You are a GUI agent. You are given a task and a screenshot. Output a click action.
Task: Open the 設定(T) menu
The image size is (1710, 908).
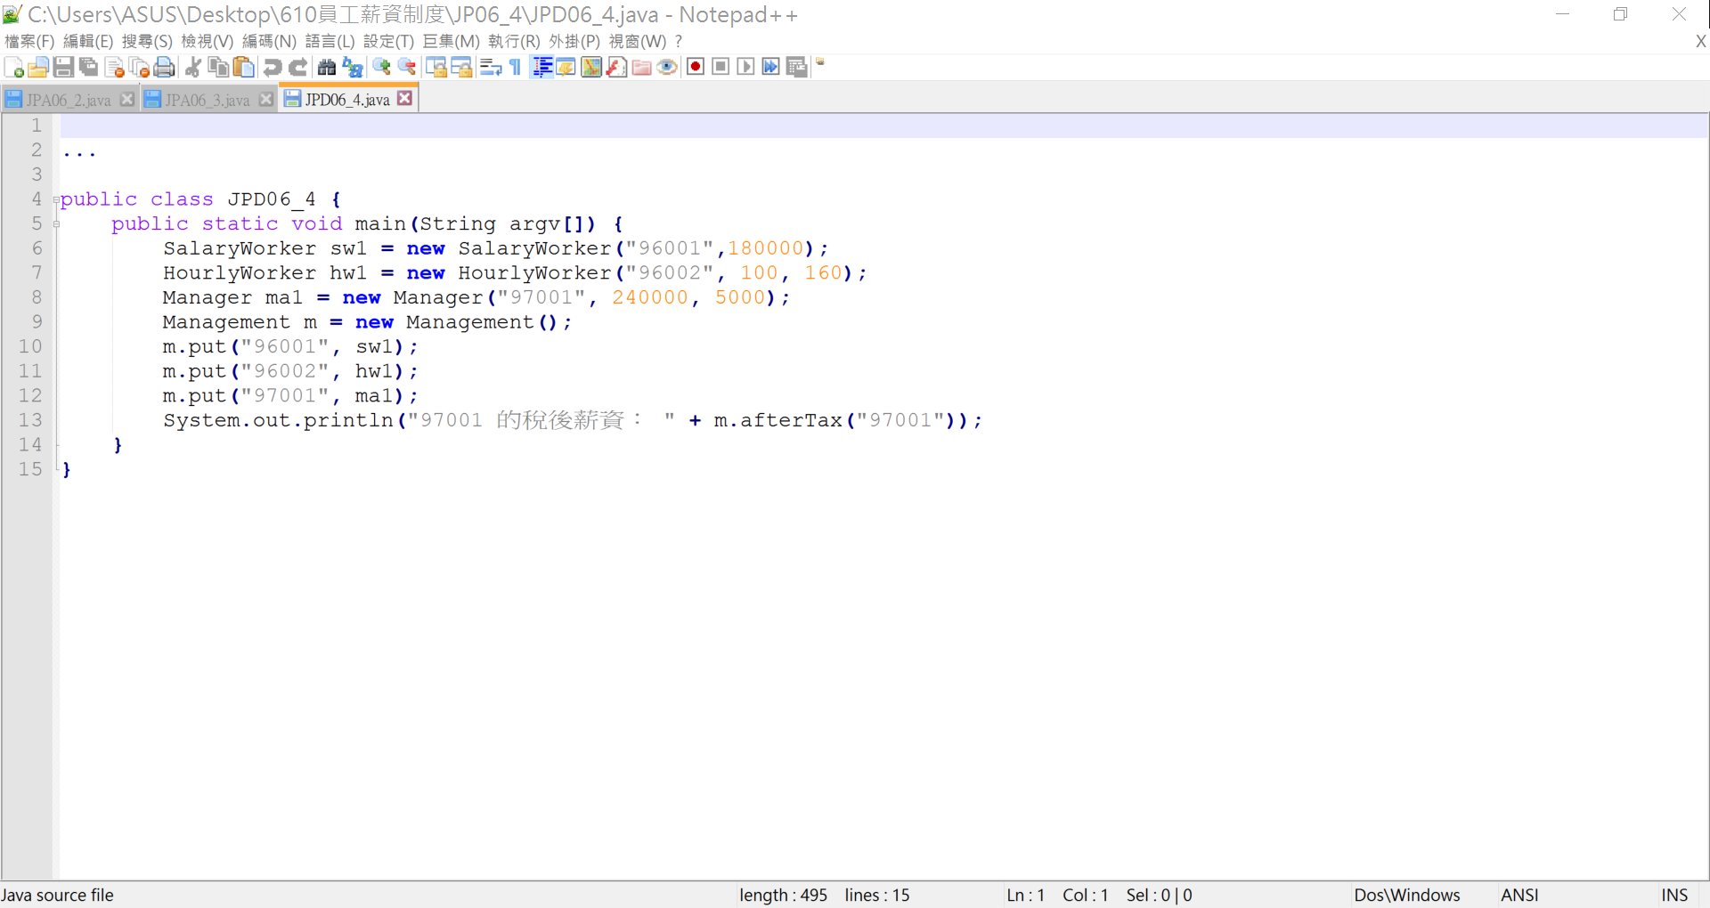click(388, 41)
